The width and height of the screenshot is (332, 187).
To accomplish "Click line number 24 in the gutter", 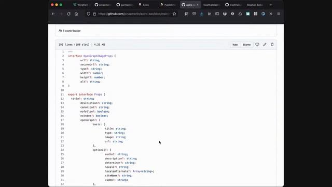I will coord(62,150).
